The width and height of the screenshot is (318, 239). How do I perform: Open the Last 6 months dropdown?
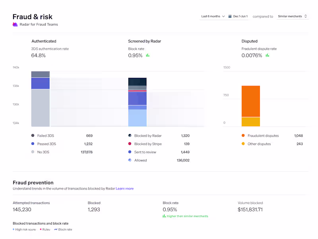212,16
